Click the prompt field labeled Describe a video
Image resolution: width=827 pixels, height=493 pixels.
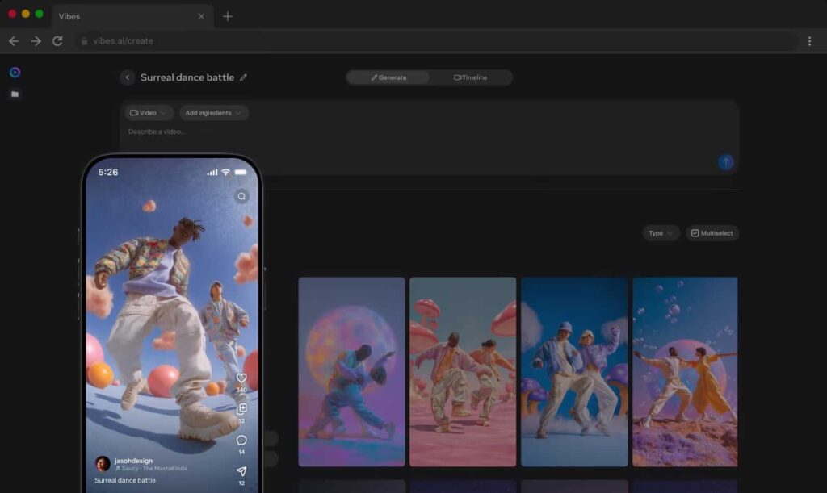pos(157,131)
